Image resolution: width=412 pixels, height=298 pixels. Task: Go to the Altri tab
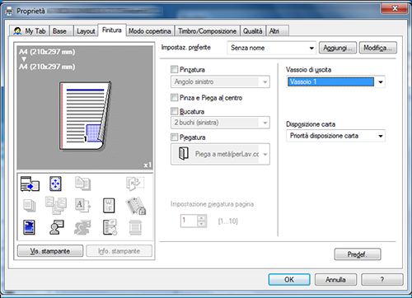pos(277,30)
